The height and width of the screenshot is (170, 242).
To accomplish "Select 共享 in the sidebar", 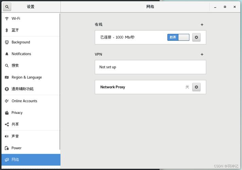I will pyautogui.click(x=31, y=124).
